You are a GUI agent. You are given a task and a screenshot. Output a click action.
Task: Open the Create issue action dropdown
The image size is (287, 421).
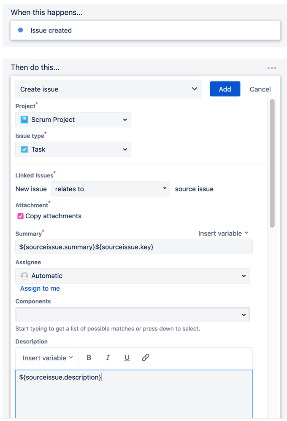[194, 89]
